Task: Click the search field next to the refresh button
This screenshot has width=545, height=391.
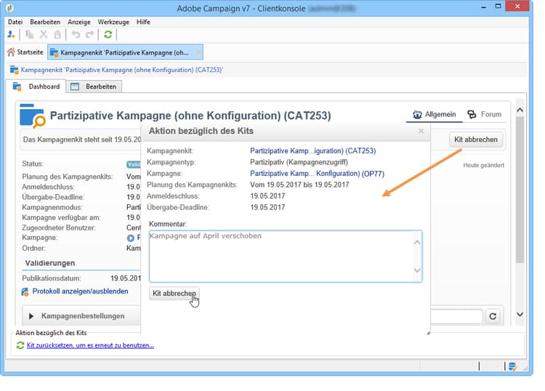Action: tap(457, 316)
